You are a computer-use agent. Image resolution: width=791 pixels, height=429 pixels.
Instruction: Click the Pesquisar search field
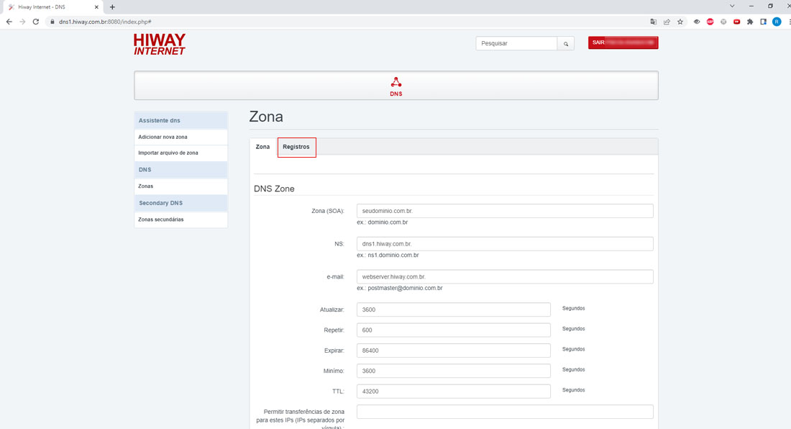516,44
